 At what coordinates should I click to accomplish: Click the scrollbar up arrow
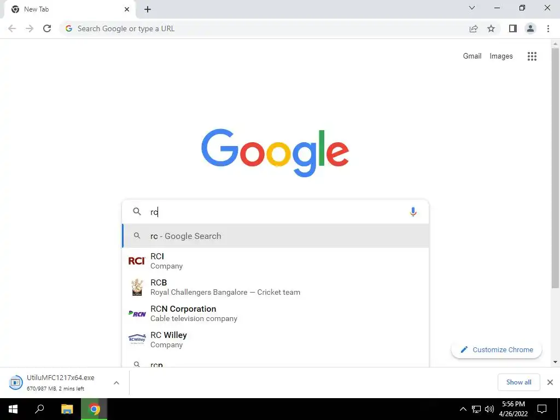pyautogui.click(x=555, y=44)
